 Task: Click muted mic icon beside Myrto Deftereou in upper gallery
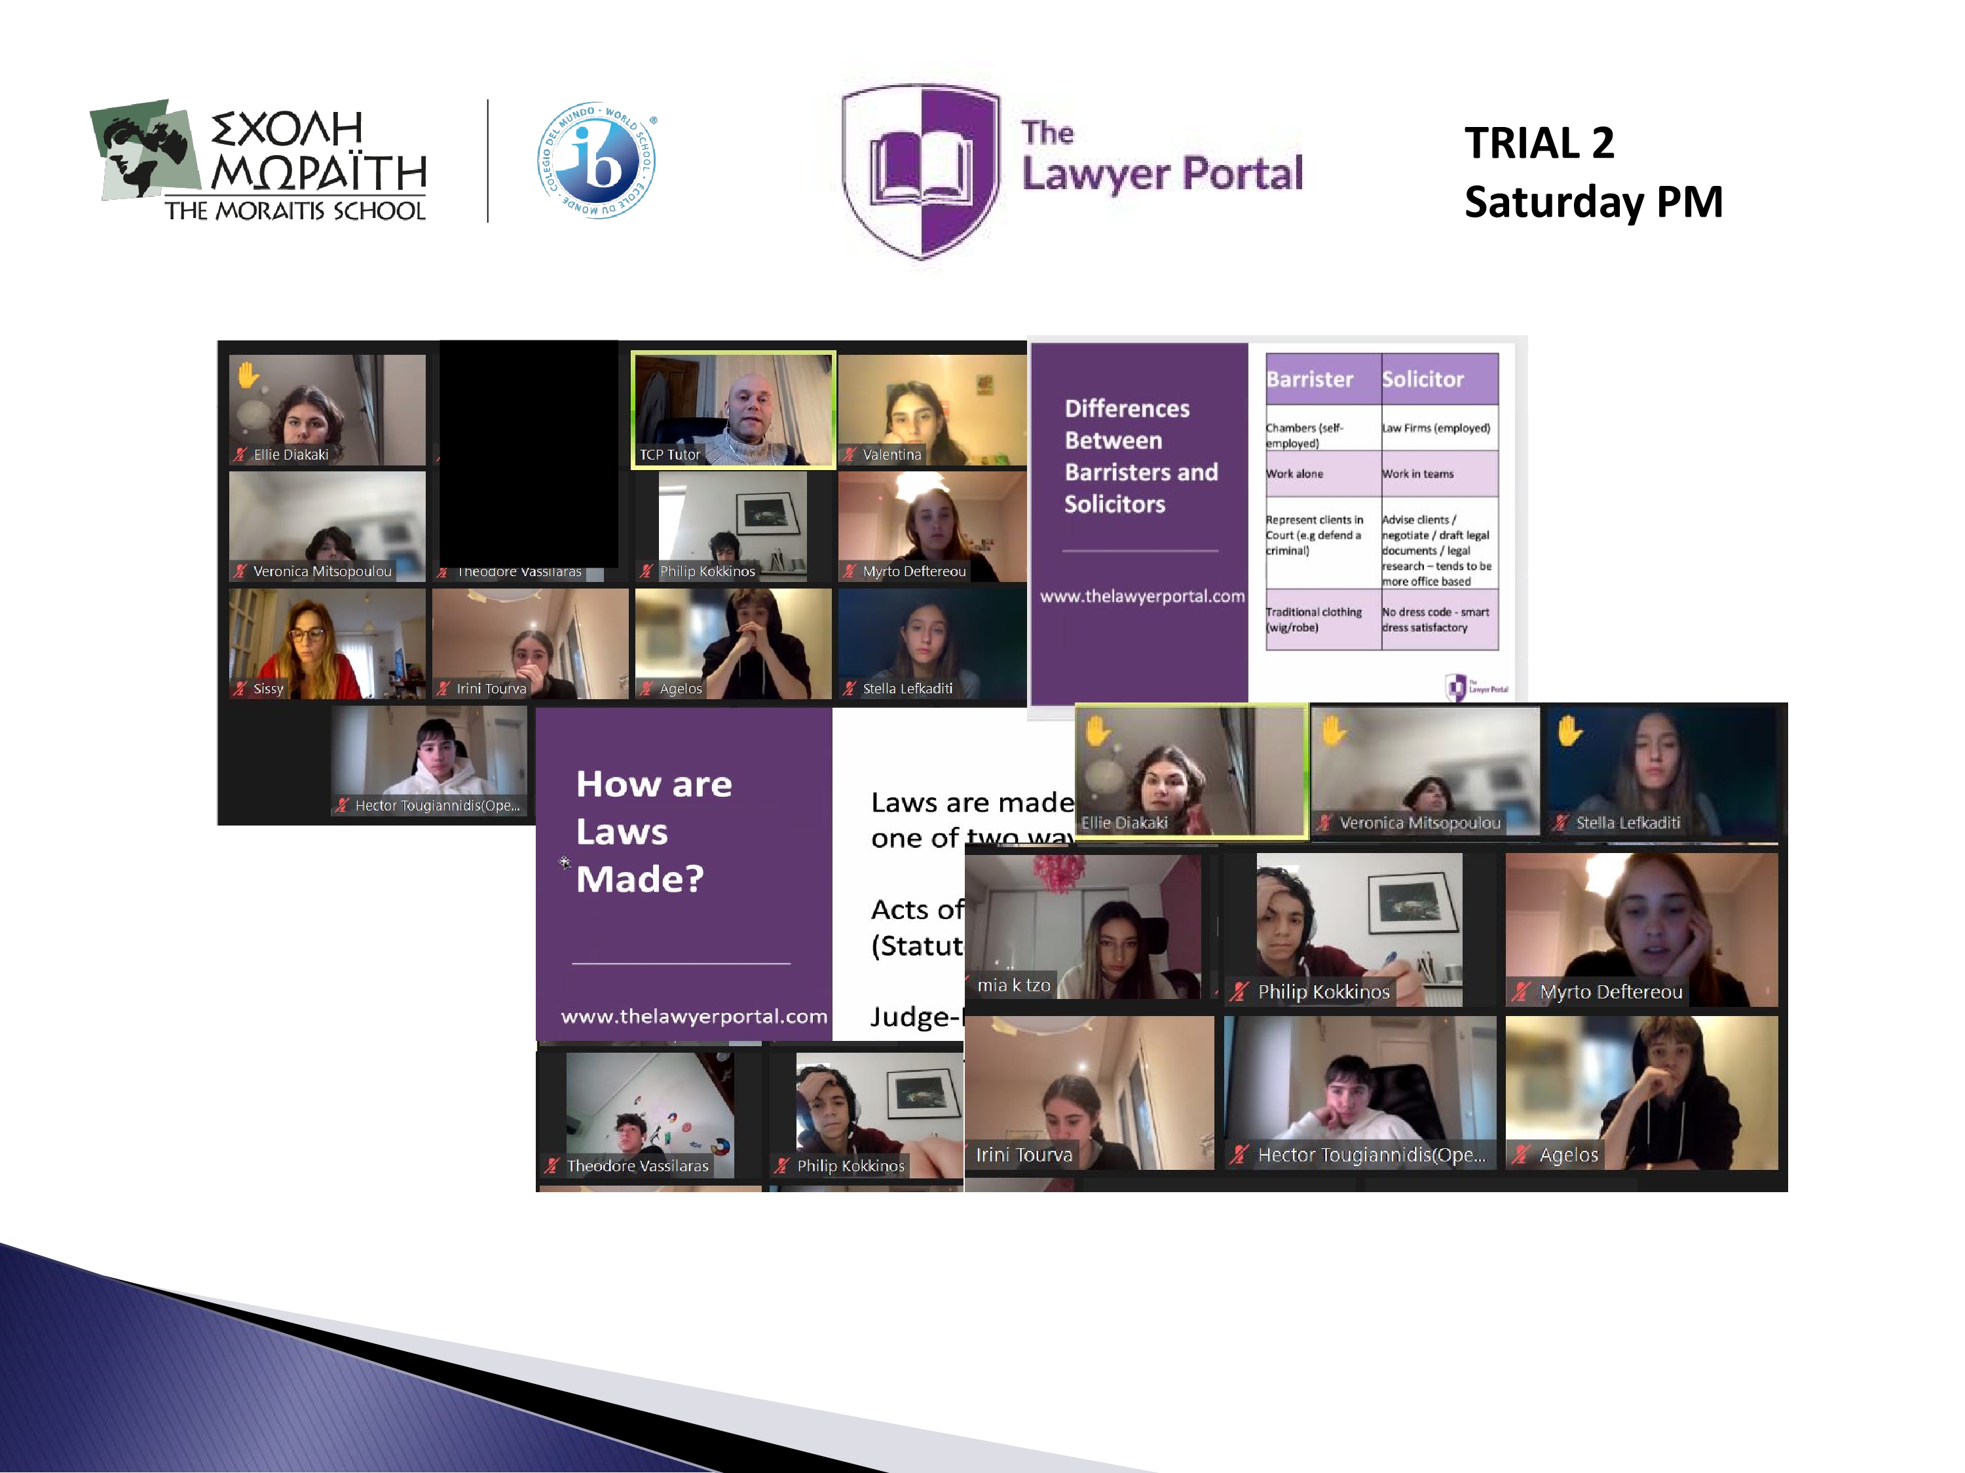pos(851,571)
